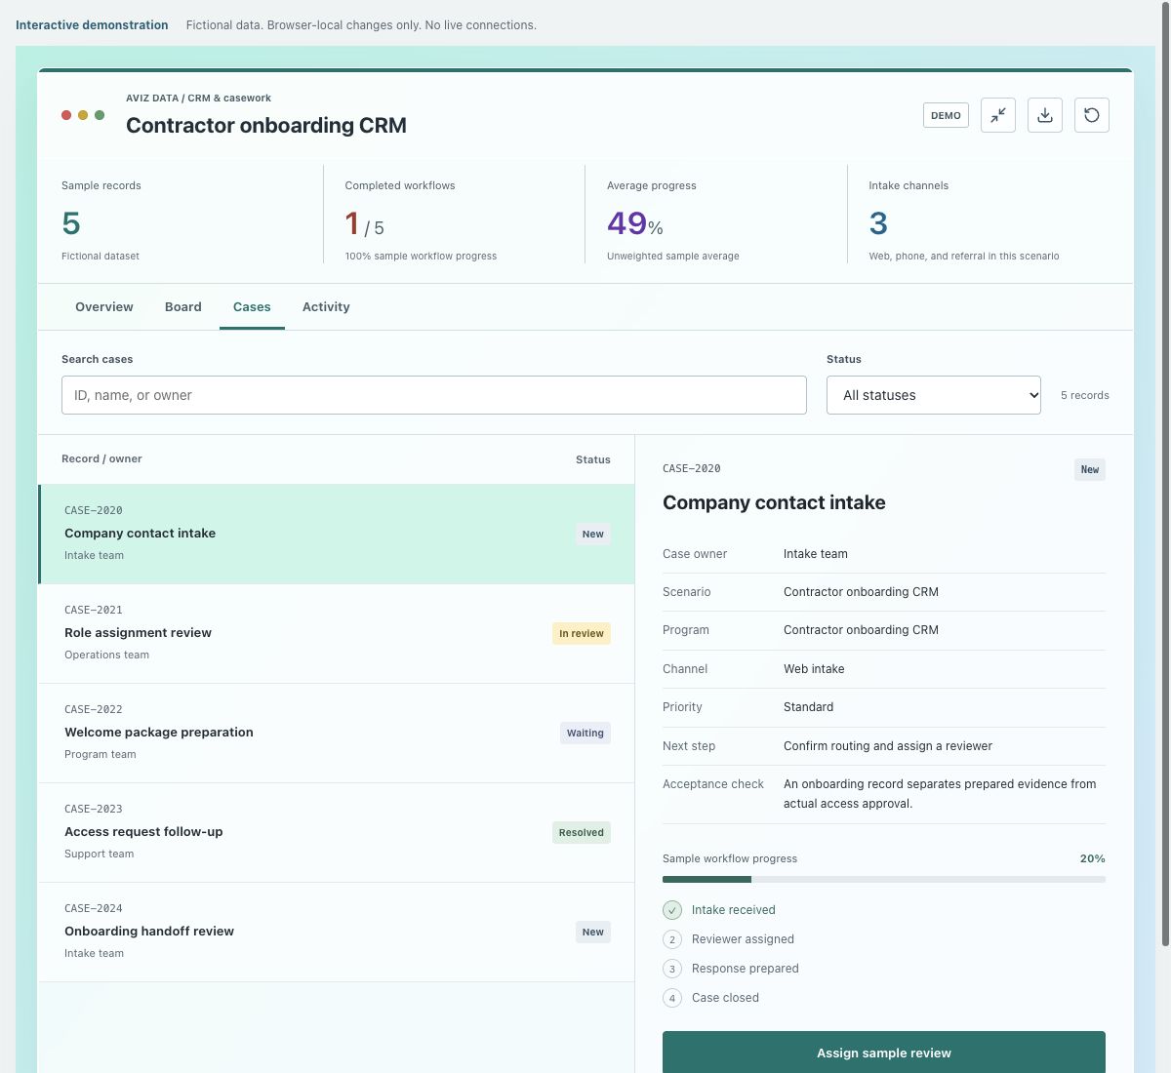
Task: Click the green window dot
Action: tap(100, 115)
